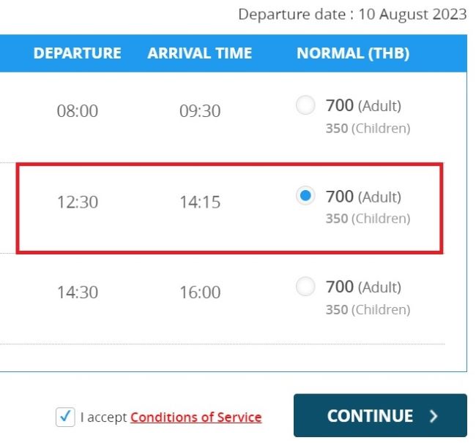Click the chevron arrow icon on CONTINUE
The width and height of the screenshot is (476, 443).
click(x=434, y=416)
